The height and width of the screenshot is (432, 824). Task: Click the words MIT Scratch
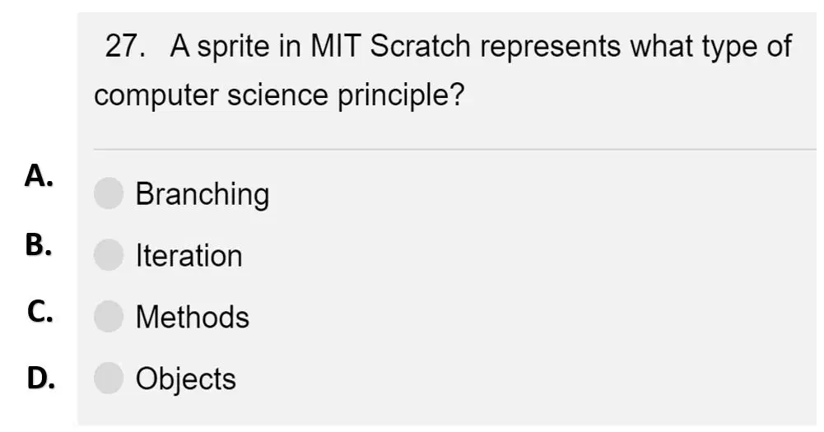click(390, 46)
